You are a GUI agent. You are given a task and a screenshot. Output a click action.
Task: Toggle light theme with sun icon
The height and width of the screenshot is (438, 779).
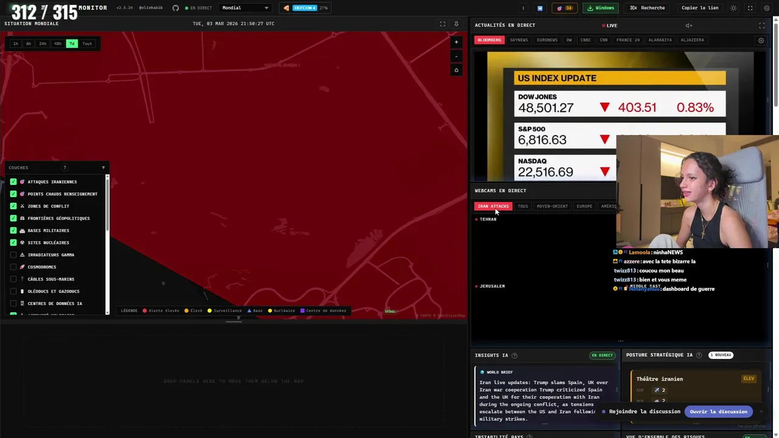(733, 8)
